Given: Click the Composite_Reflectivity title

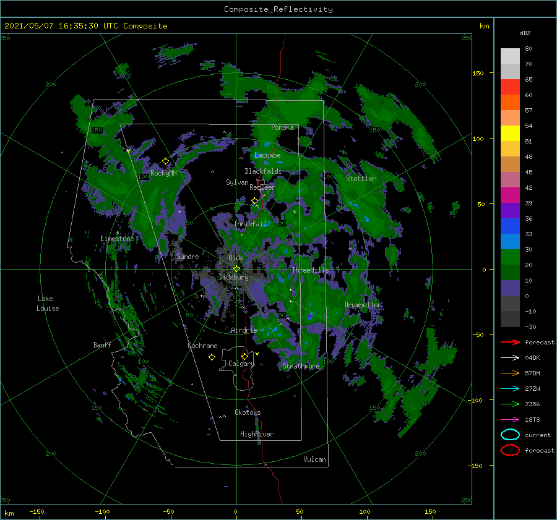Looking at the screenshot, I should [x=278, y=9].
